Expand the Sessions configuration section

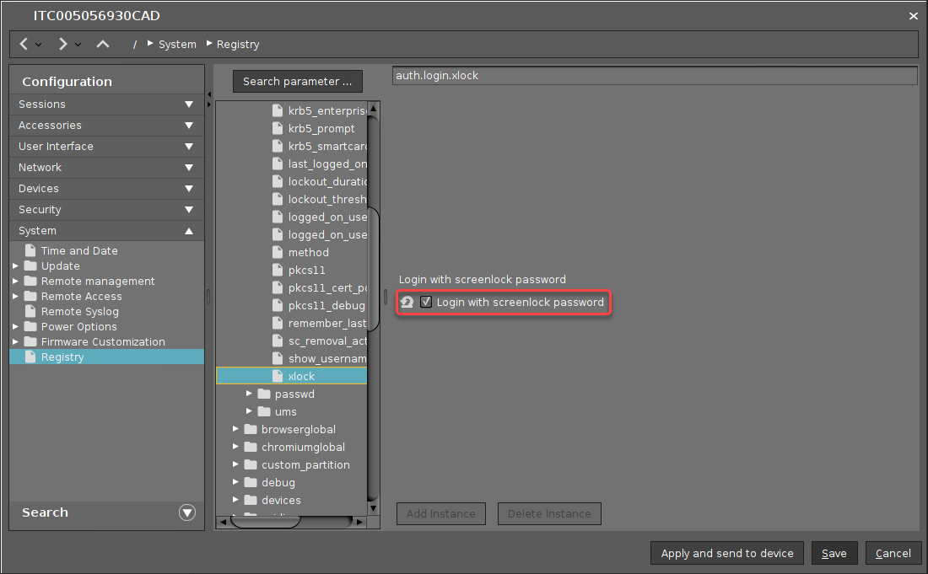point(188,105)
